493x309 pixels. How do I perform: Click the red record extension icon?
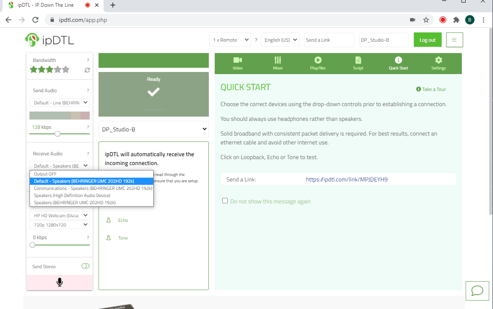coord(443,20)
